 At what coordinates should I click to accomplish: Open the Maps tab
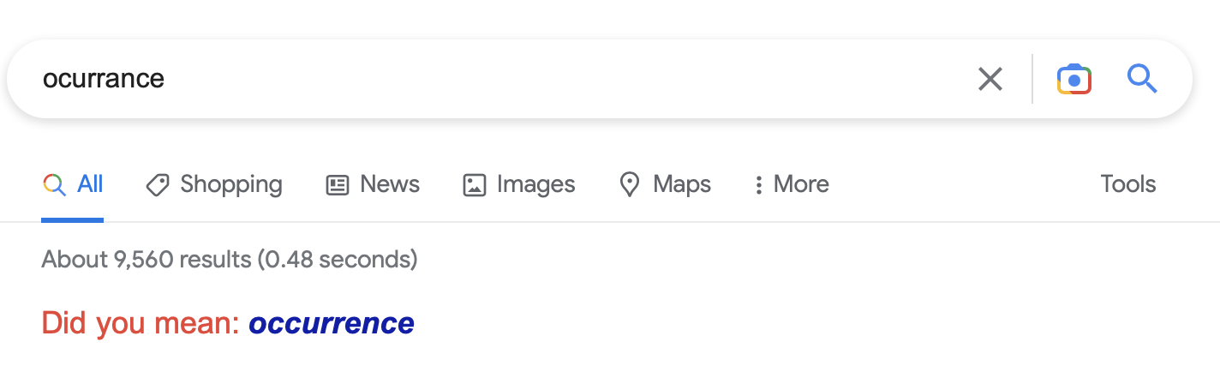click(682, 184)
